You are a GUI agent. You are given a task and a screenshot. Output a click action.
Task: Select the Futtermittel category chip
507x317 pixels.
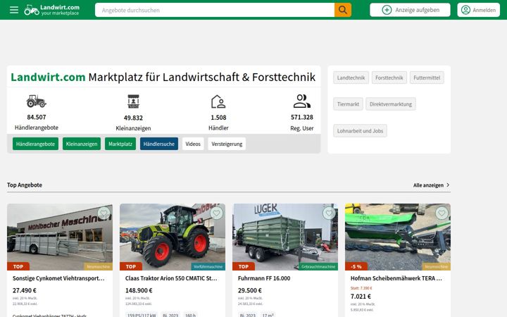pyautogui.click(x=427, y=77)
